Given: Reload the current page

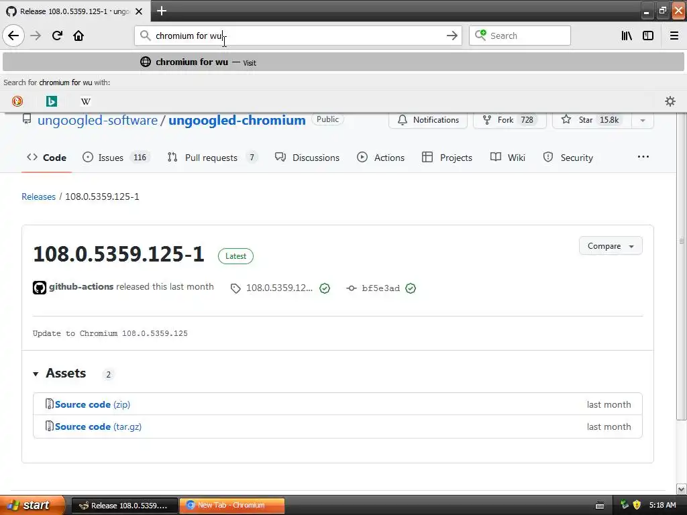Looking at the screenshot, I should coord(57,36).
